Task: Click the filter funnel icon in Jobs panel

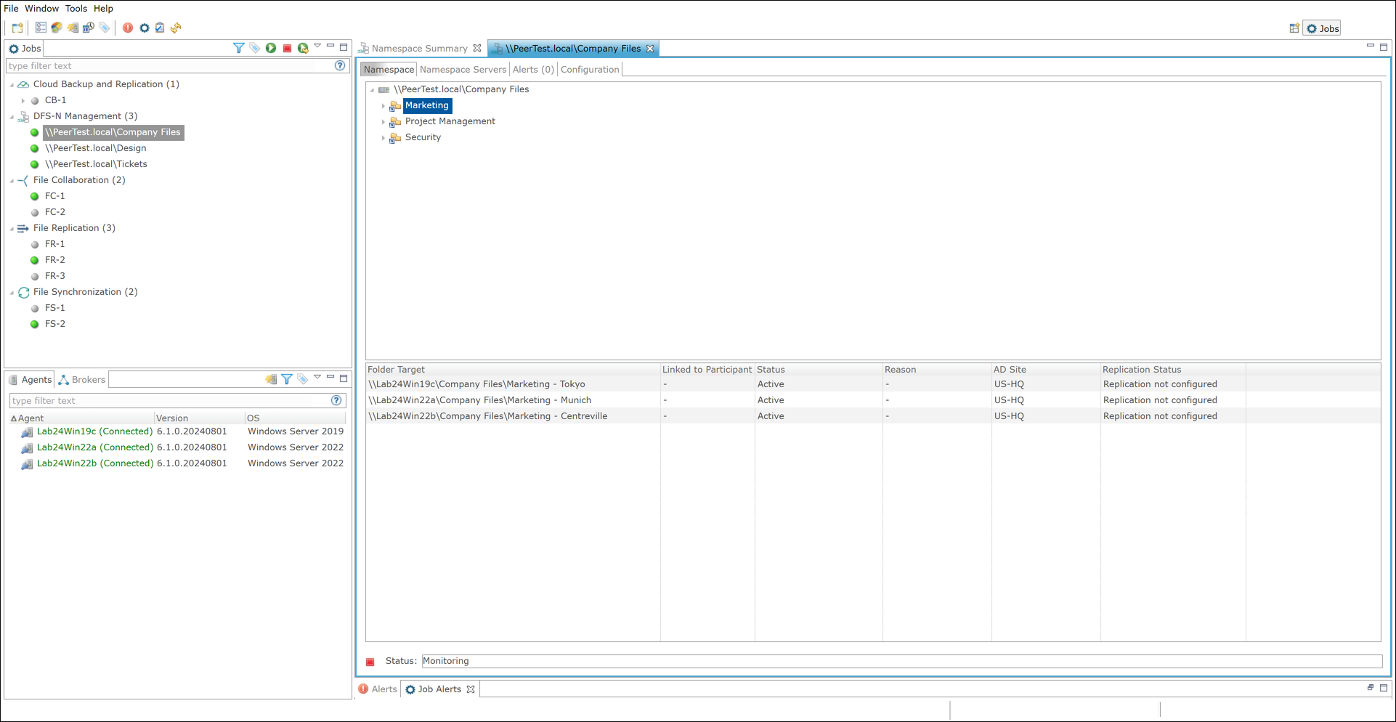Action: [238, 48]
